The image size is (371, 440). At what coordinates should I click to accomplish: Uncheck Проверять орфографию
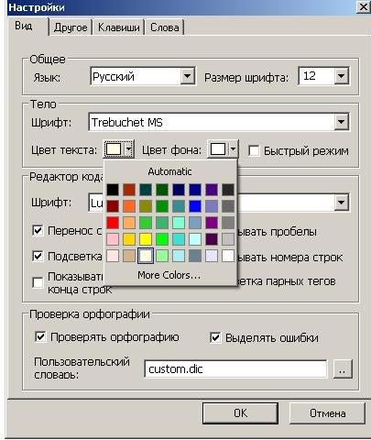click(x=40, y=337)
